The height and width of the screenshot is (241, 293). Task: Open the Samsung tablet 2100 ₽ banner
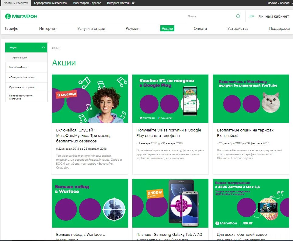coord(170,203)
